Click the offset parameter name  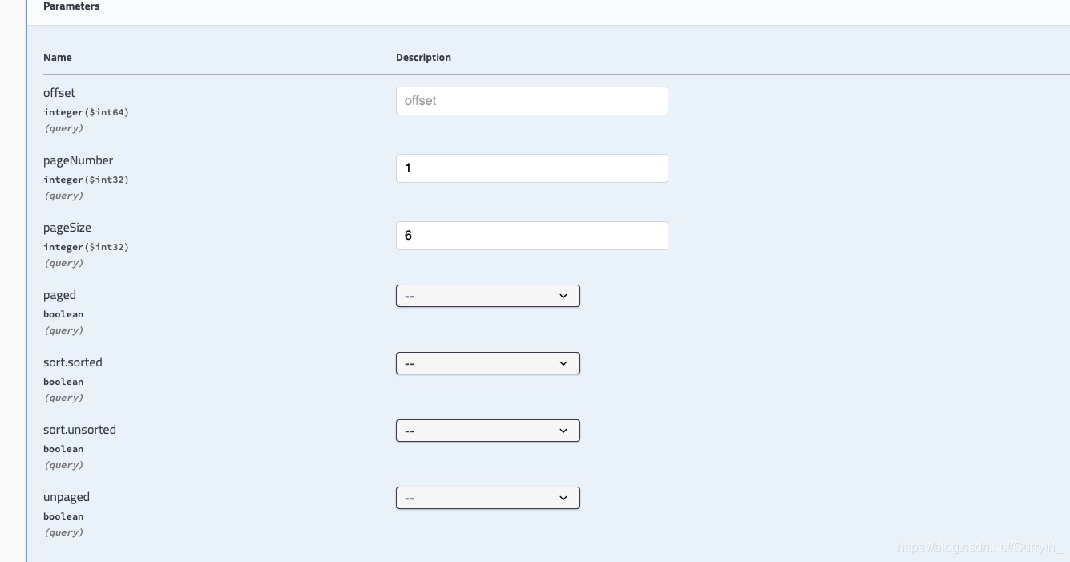pyautogui.click(x=59, y=93)
